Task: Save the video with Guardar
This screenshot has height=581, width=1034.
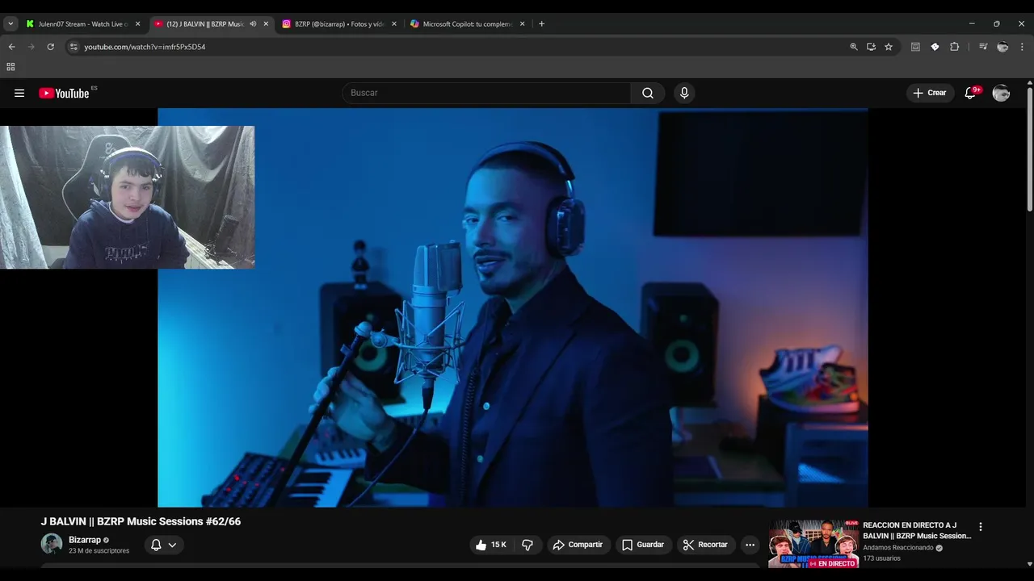Action: point(643,545)
